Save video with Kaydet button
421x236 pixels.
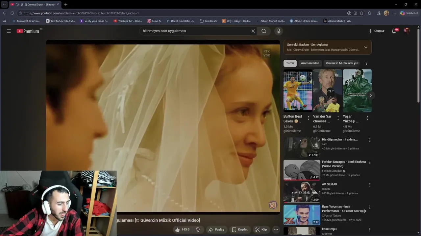pyautogui.click(x=239, y=229)
